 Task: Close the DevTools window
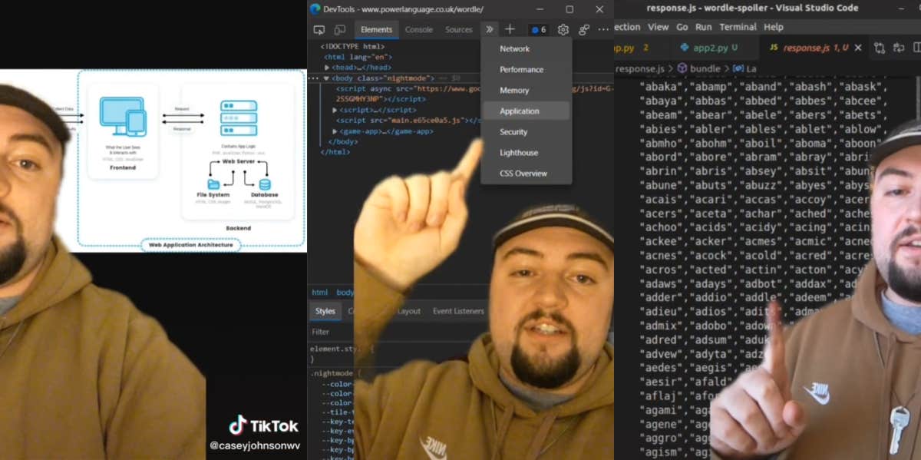[x=599, y=9]
